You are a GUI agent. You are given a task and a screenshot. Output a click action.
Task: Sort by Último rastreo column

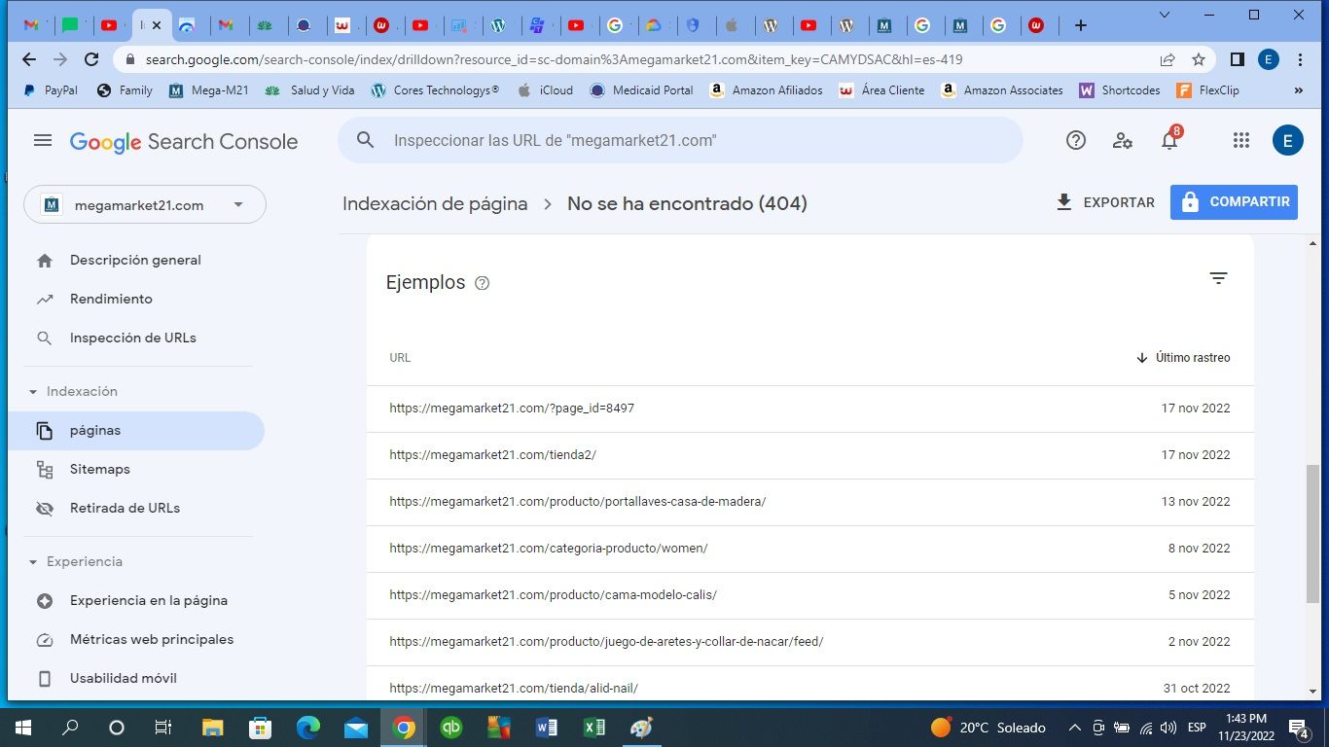(1182, 358)
